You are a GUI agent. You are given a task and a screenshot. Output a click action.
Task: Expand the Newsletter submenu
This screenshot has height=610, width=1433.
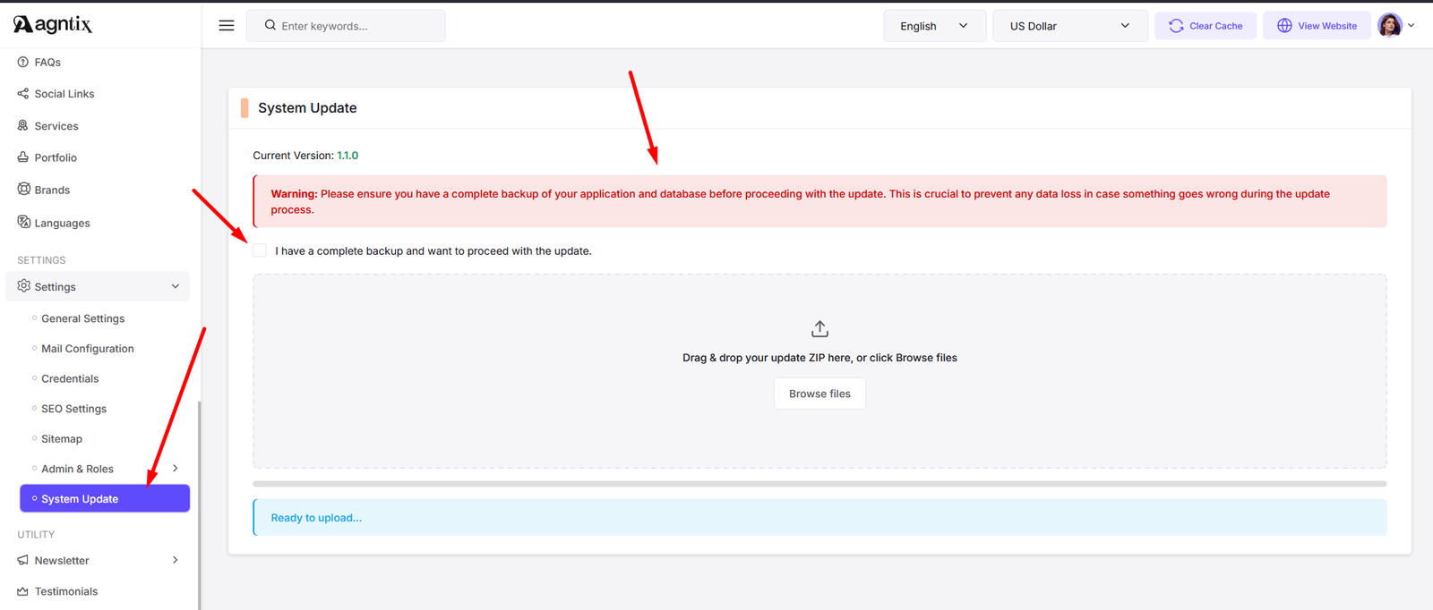tap(176, 561)
